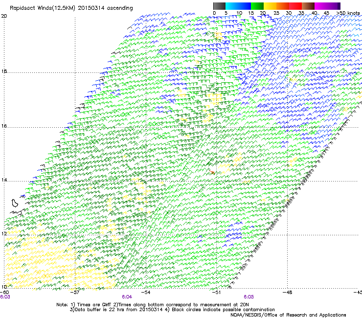Click the latitude label '16' on left axis
This screenshot has height=318, width=362.
(x=4, y=126)
